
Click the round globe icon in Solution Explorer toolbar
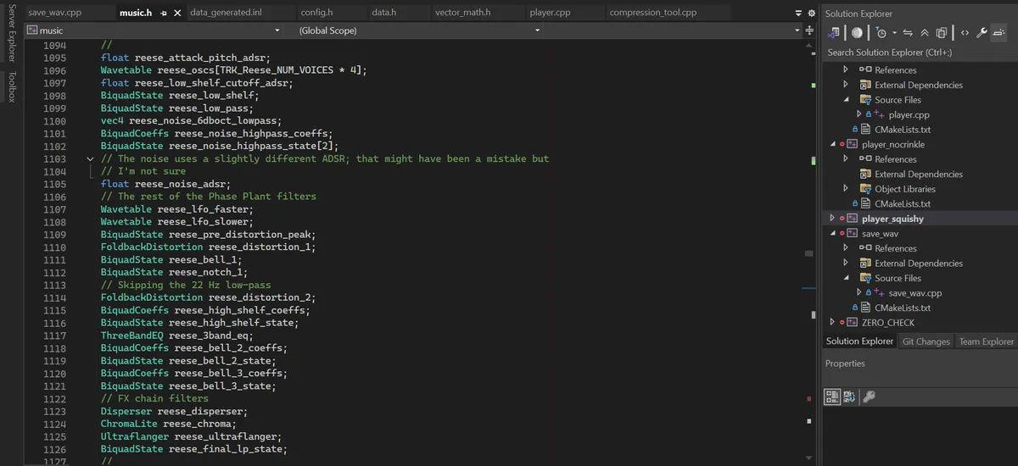(x=857, y=33)
